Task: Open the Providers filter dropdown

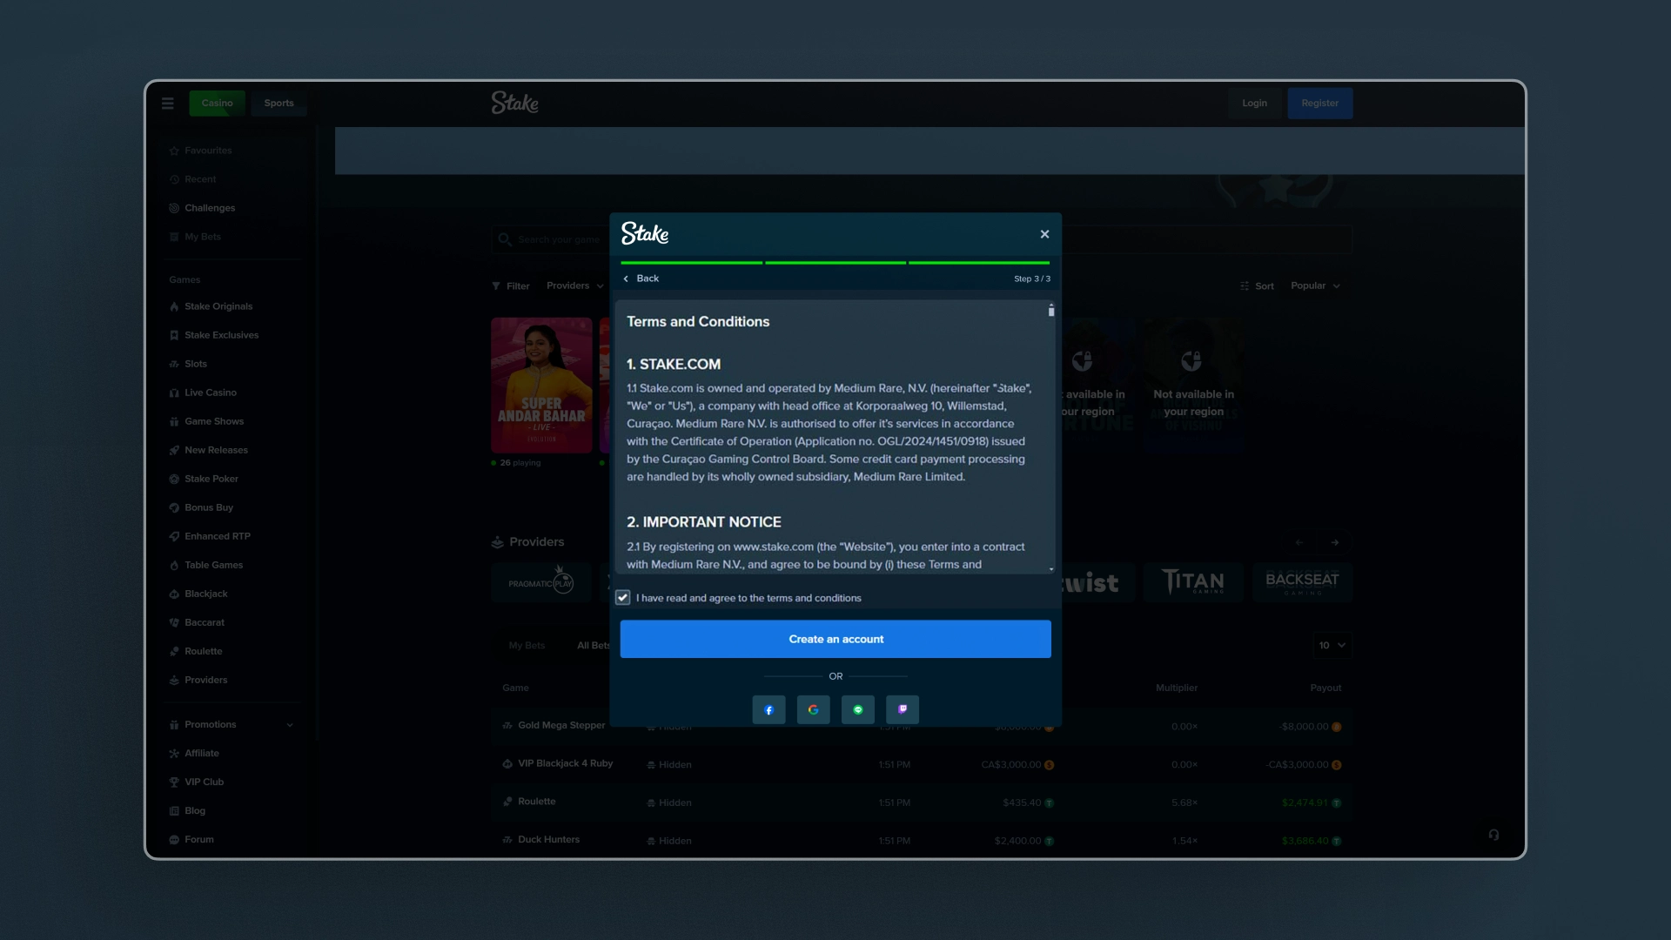Action: pos(575,285)
